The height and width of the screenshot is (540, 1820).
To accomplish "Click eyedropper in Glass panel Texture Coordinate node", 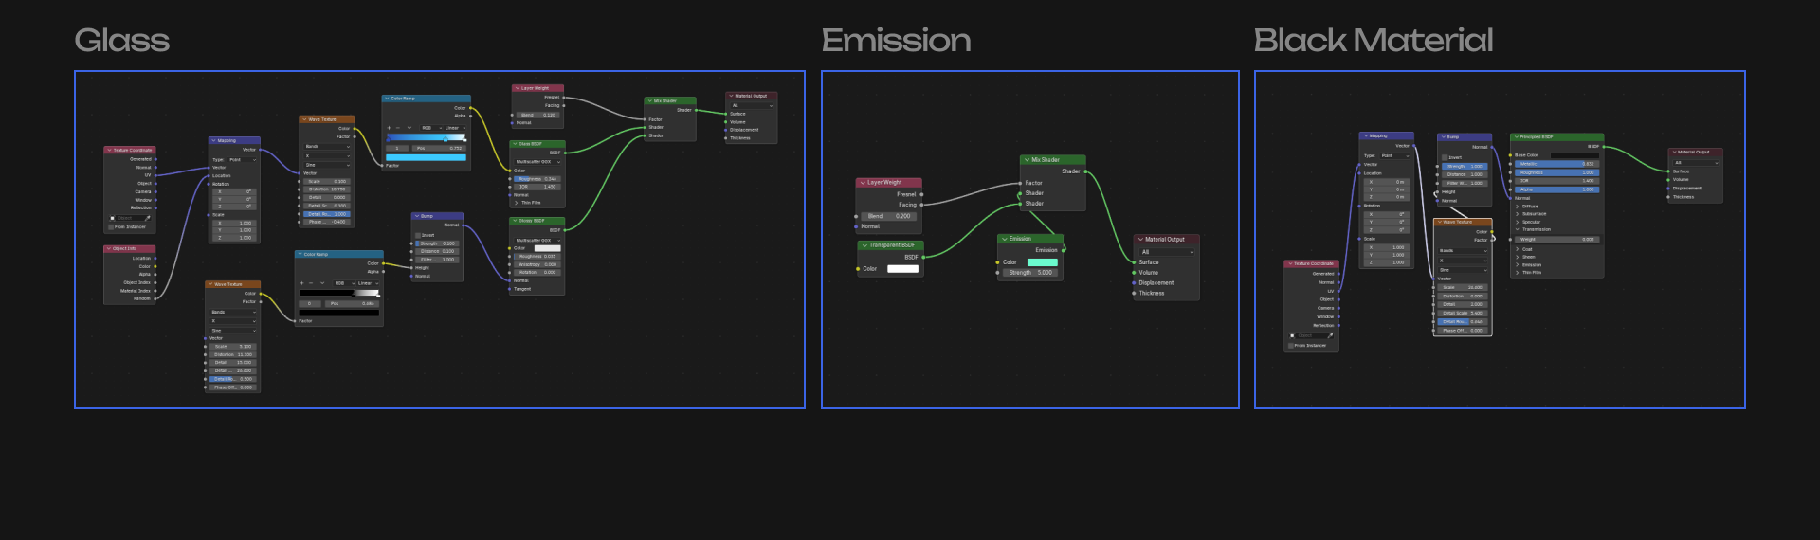I will coord(148,218).
